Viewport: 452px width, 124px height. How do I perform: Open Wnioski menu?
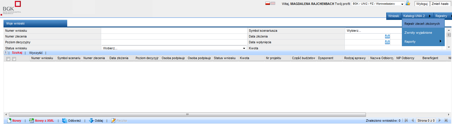click(x=394, y=16)
